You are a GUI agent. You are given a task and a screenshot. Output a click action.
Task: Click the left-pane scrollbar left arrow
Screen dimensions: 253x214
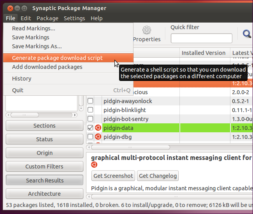tap(8, 115)
